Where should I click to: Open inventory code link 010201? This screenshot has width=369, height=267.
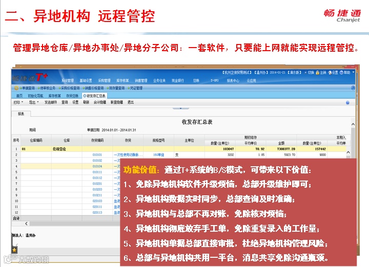(x=97, y=184)
